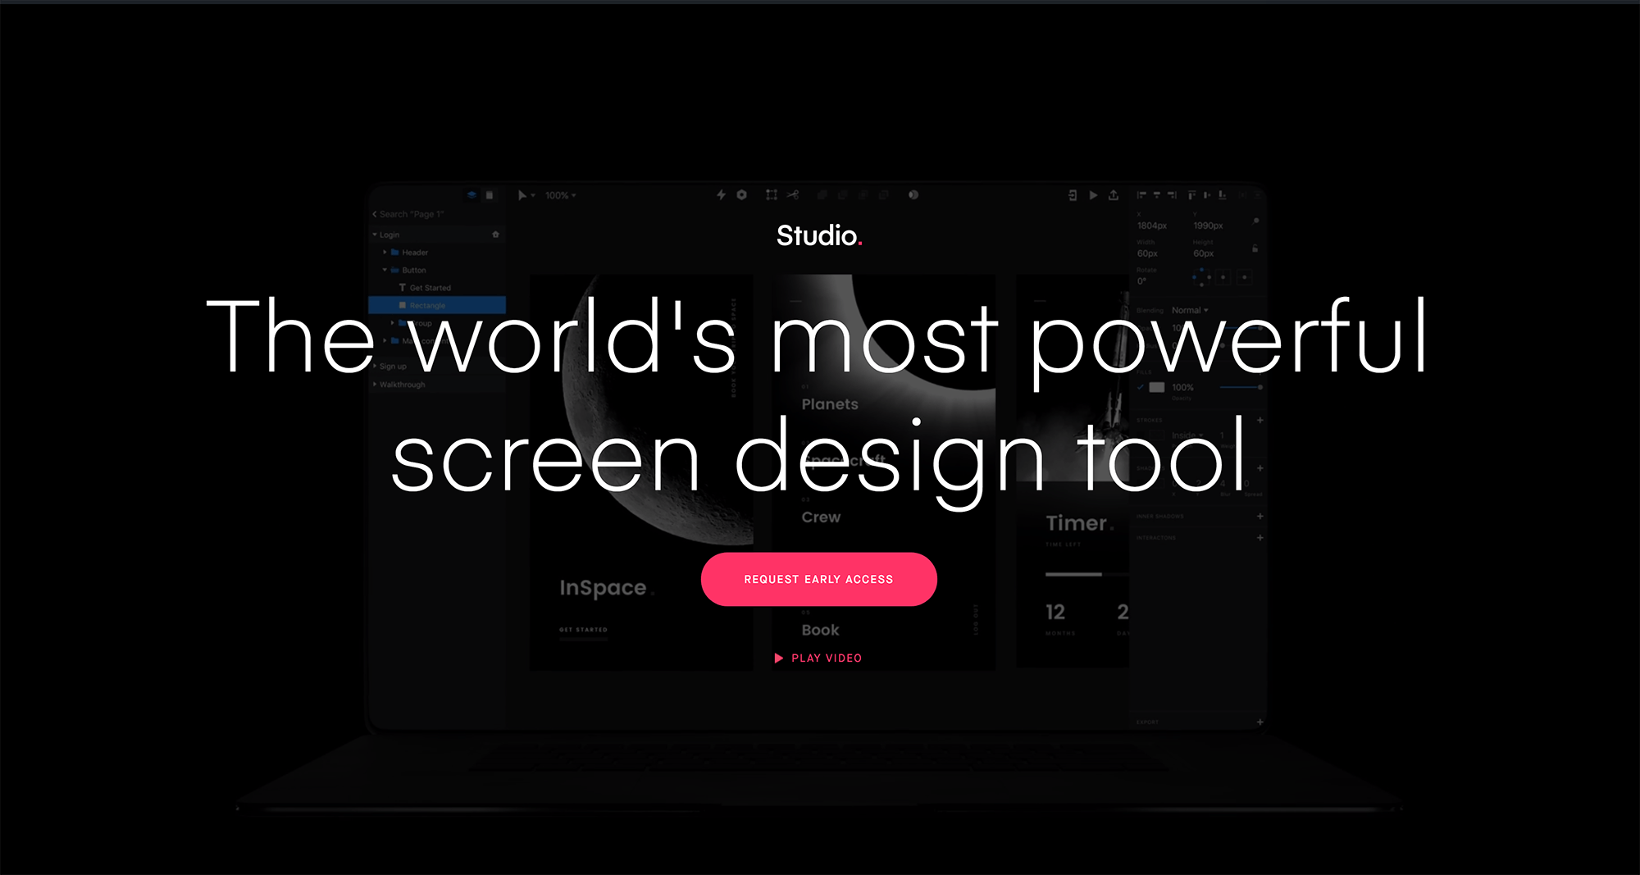
Task: Click the lightning bolt icon in toolbar
Action: [721, 195]
